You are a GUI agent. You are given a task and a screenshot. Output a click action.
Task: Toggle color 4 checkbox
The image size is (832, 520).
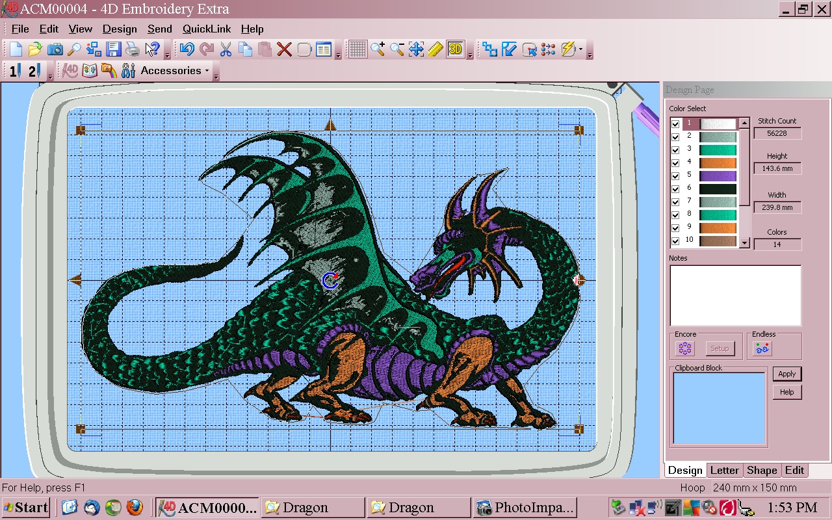pos(675,163)
